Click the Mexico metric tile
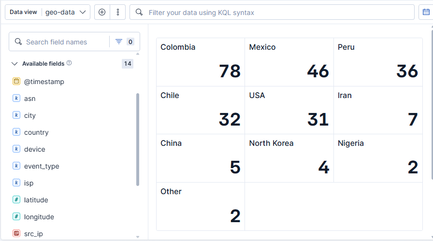 [x=289, y=62]
